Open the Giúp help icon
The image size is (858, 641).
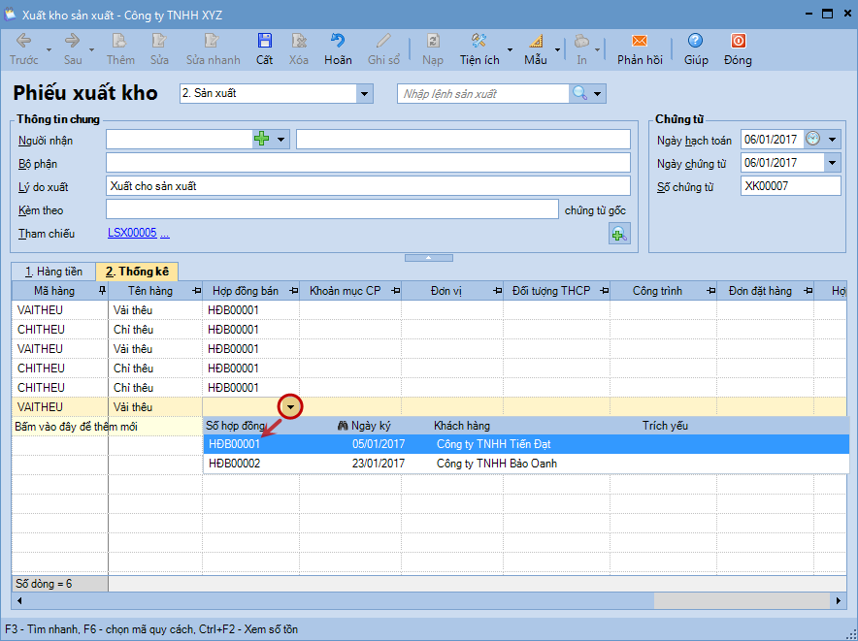click(x=695, y=42)
